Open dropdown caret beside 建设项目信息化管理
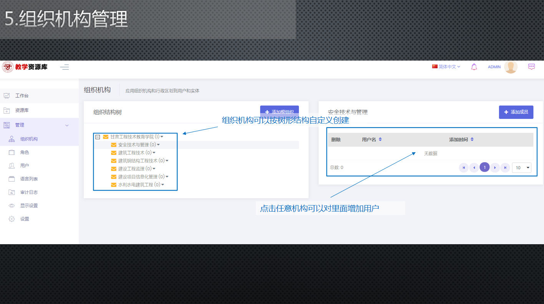 click(x=167, y=177)
